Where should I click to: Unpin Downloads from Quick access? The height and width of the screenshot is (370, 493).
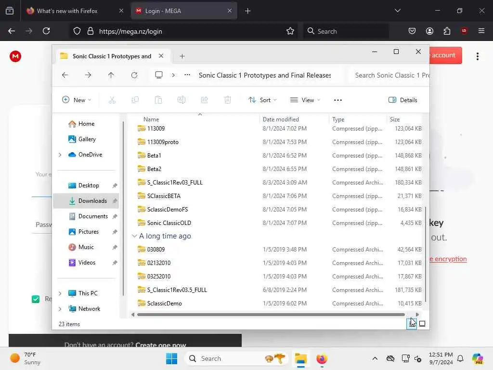pyautogui.click(x=115, y=201)
